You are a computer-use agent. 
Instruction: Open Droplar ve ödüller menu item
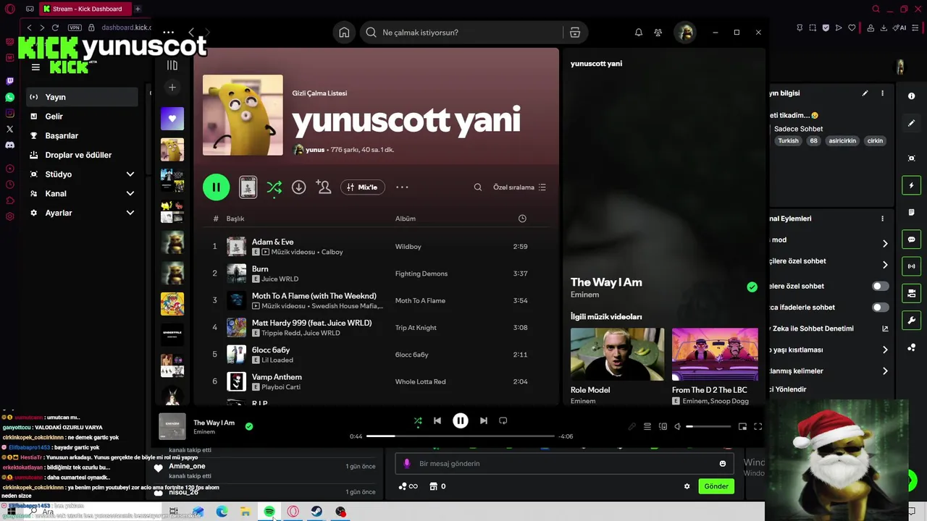[82, 155]
